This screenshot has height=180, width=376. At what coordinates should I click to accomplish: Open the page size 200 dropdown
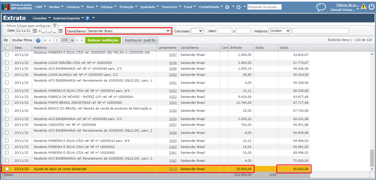tap(68, 40)
